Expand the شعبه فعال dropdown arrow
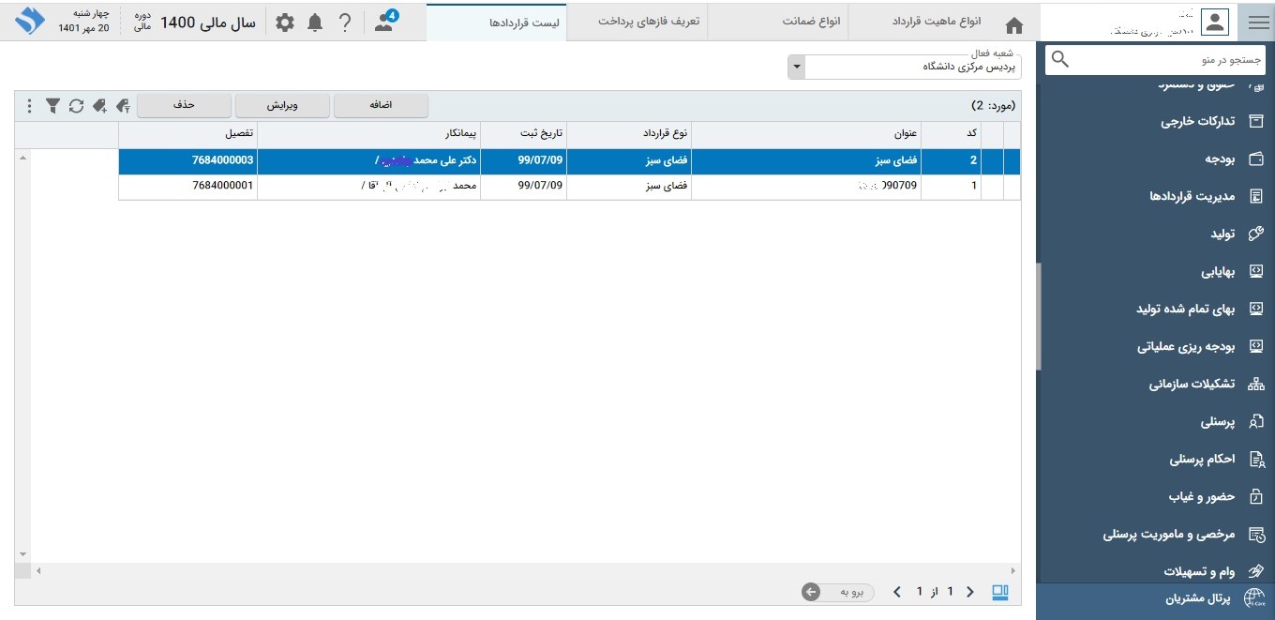The height and width of the screenshot is (620, 1275). pyautogui.click(x=796, y=68)
